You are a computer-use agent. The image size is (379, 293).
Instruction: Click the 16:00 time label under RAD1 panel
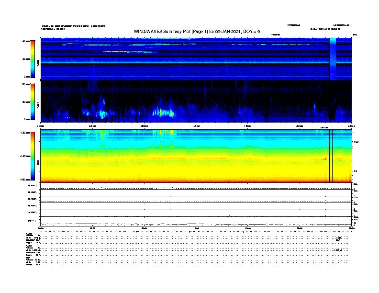[248, 126]
